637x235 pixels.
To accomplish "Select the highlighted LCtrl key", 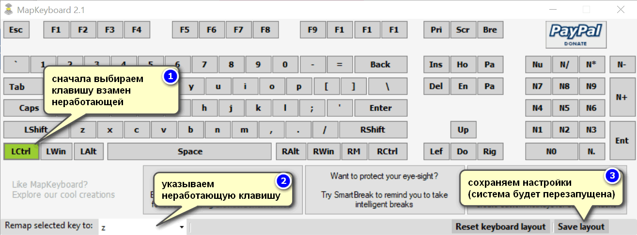I will (21, 151).
